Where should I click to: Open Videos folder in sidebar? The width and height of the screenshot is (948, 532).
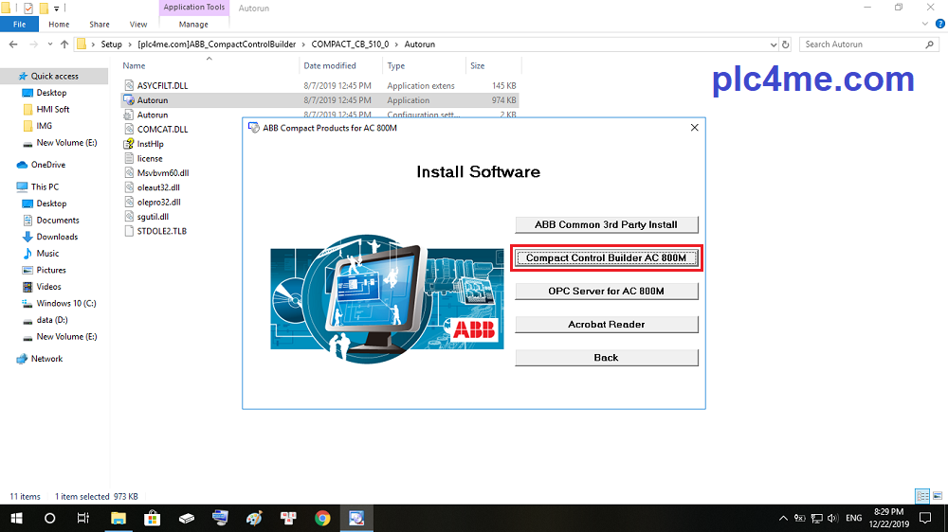click(x=48, y=286)
